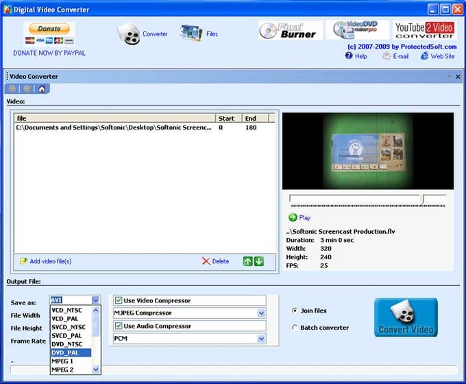The height and width of the screenshot is (384, 466).
Task: Move file down with green down arrow
Action: point(259,261)
